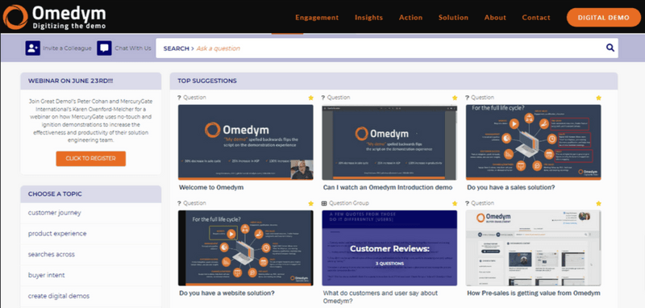Select the buyer intent topic
Screen dimensions: 645x308
pos(47,275)
